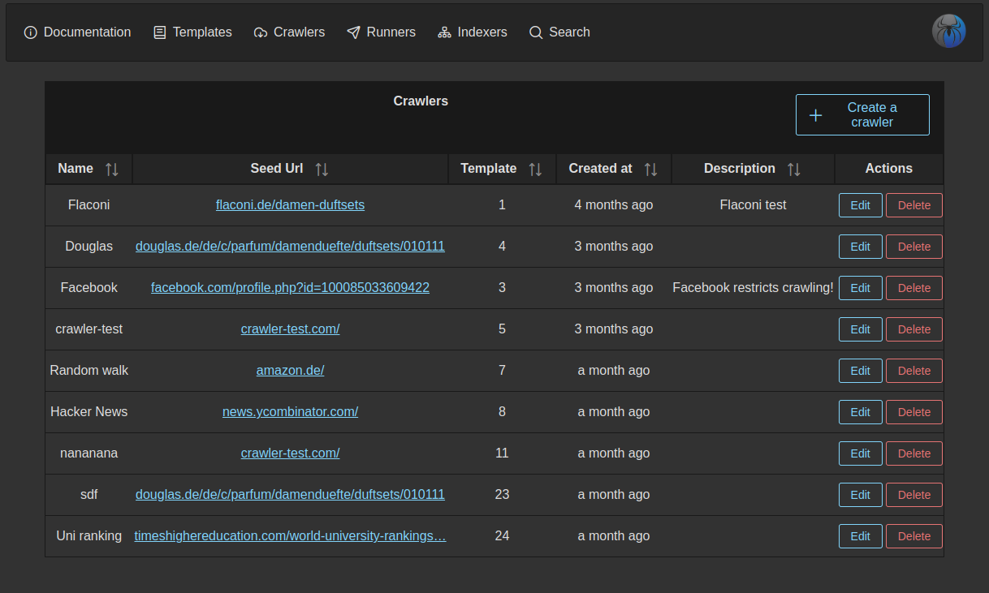Open the facebook.com profile seed link
The image size is (989, 593).
pos(290,288)
